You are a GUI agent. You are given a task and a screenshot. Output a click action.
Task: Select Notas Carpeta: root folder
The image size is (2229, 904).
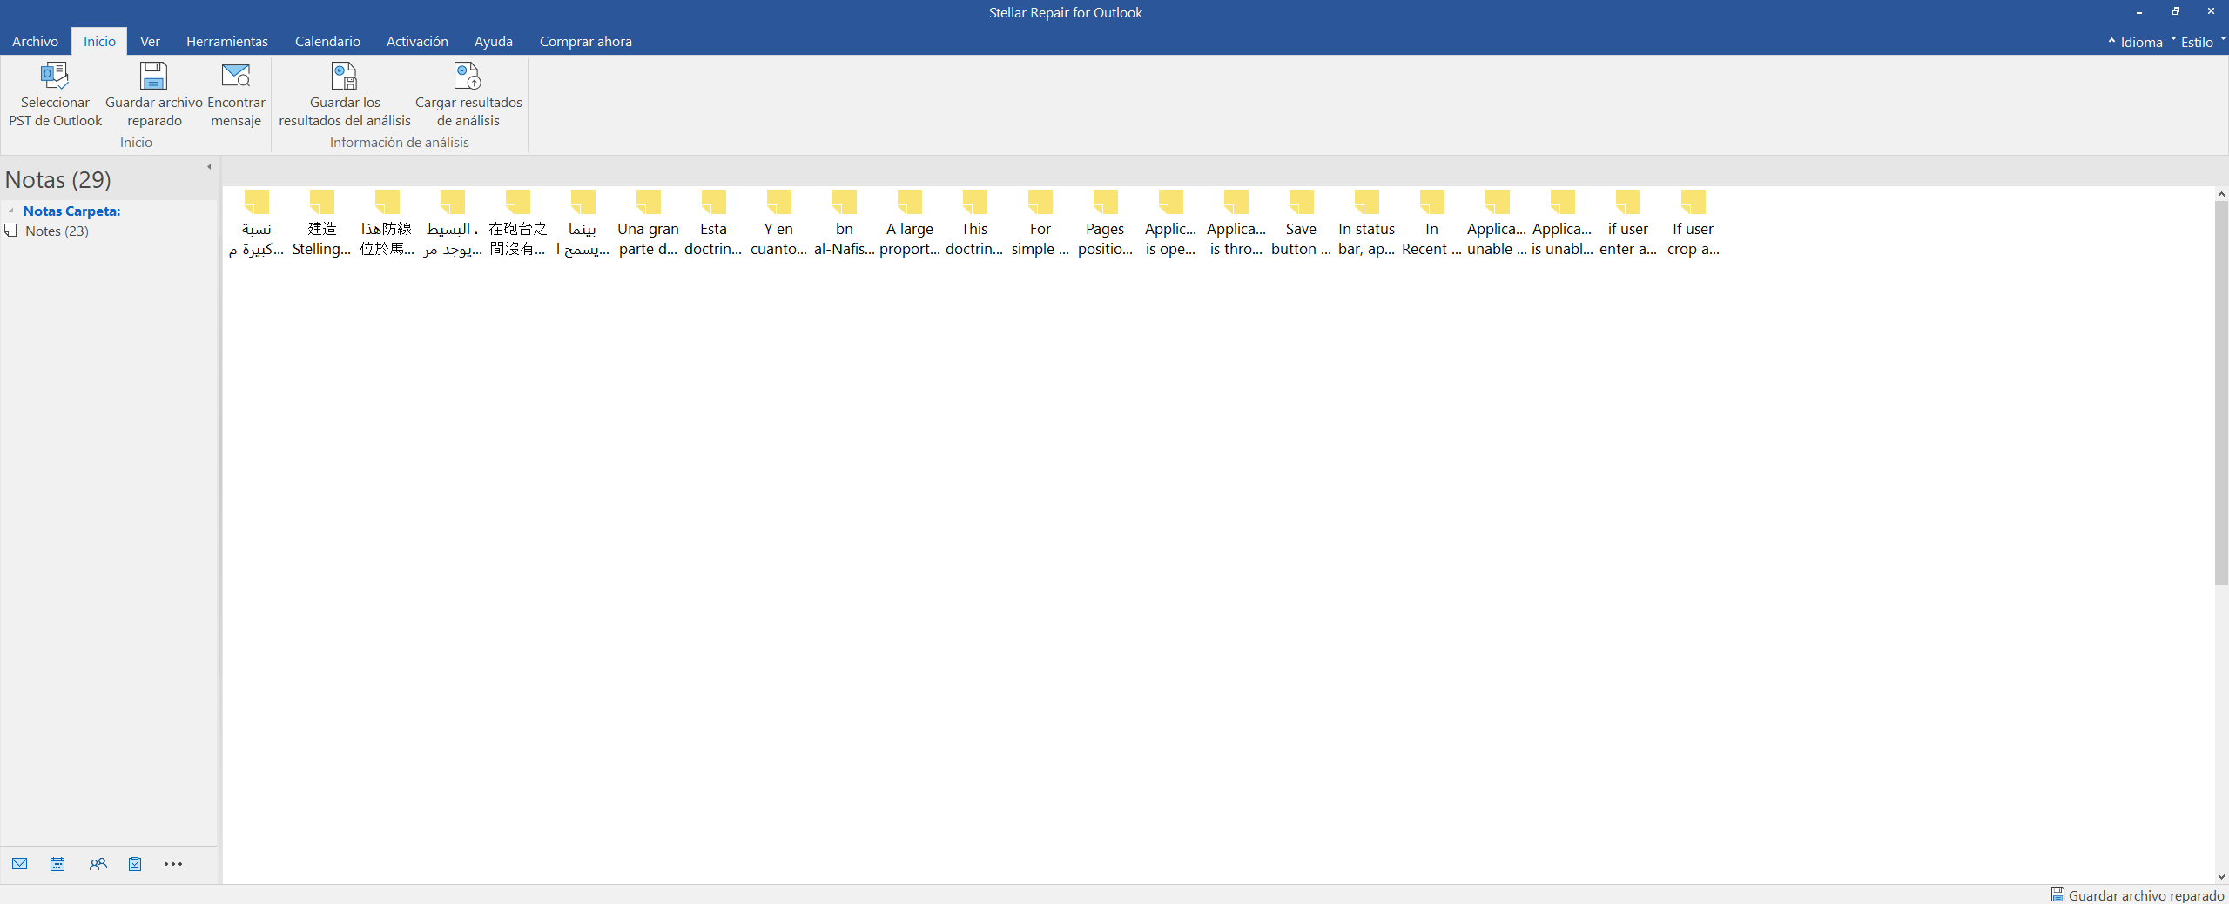click(x=71, y=211)
